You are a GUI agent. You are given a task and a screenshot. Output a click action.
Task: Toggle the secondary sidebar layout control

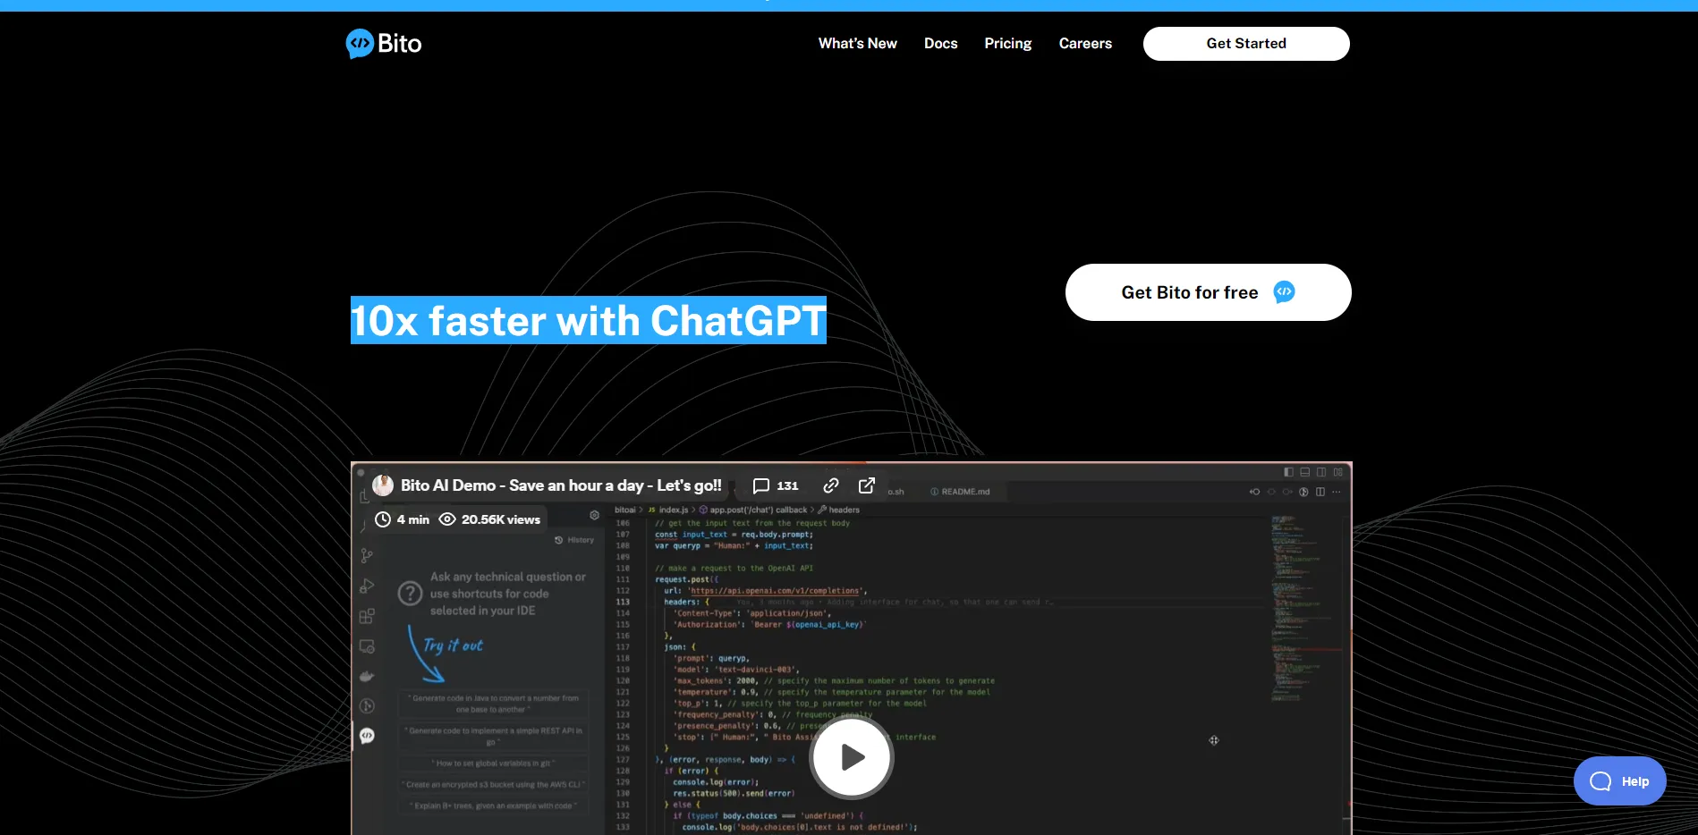(x=1320, y=472)
